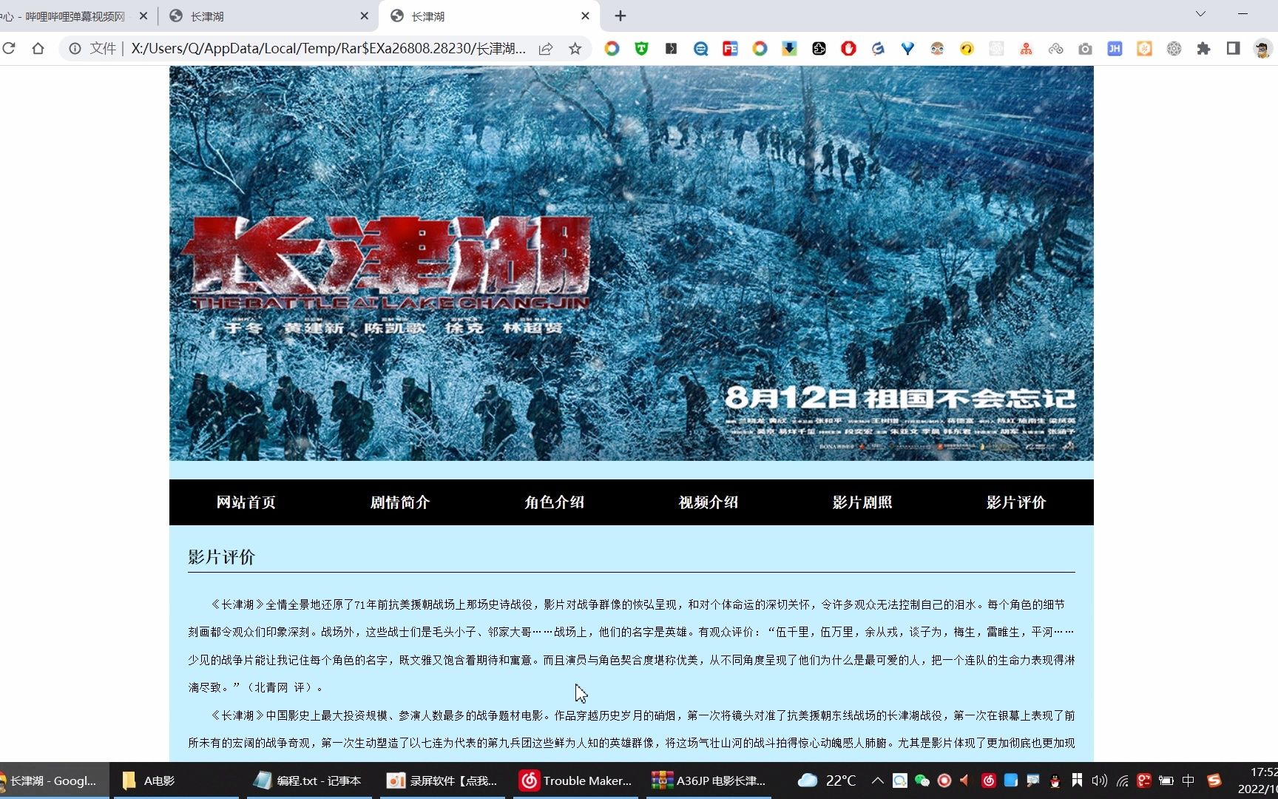Expand hidden system tray icons
Viewport: 1278px width, 799px height.
(877, 781)
